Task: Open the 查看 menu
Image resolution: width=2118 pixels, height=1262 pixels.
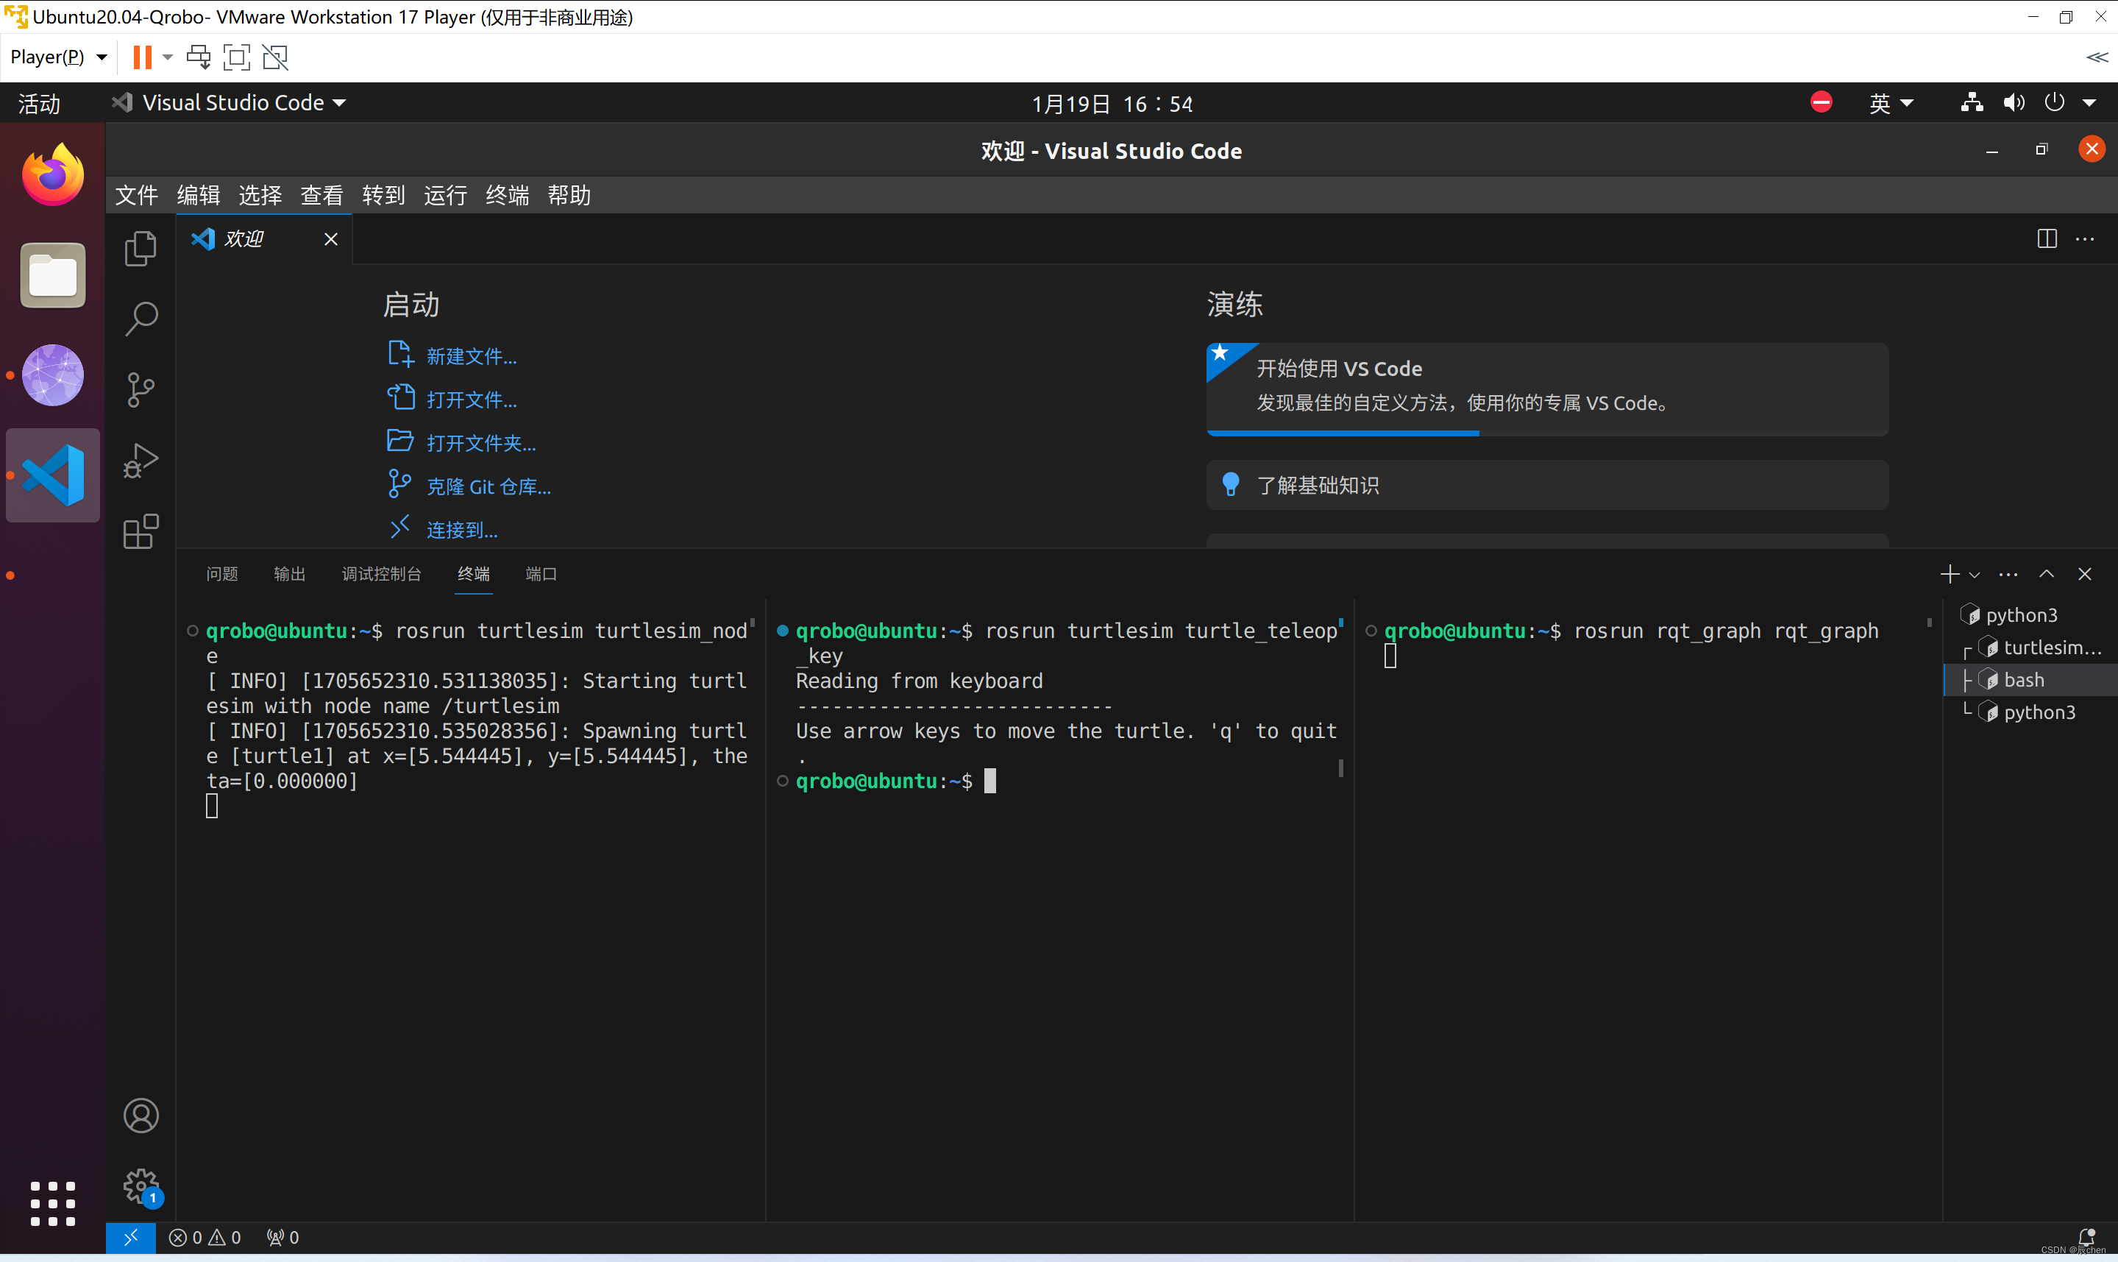Action: (322, 195)
